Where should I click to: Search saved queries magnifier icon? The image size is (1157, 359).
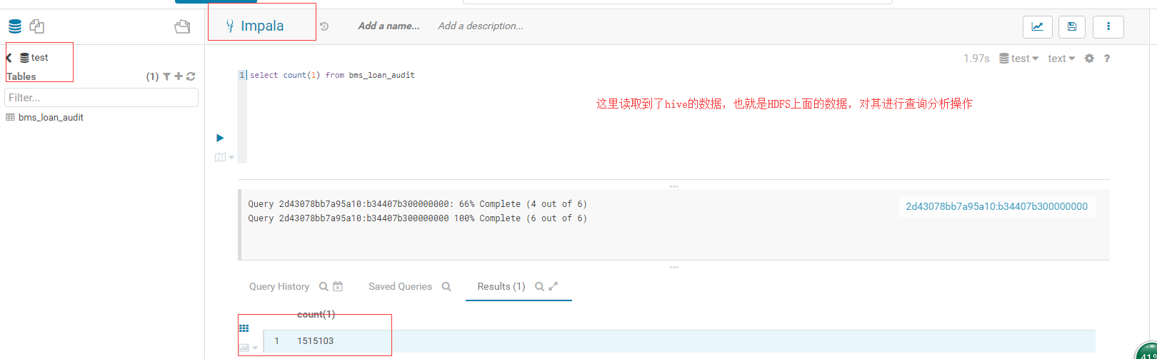coord(446,286)
